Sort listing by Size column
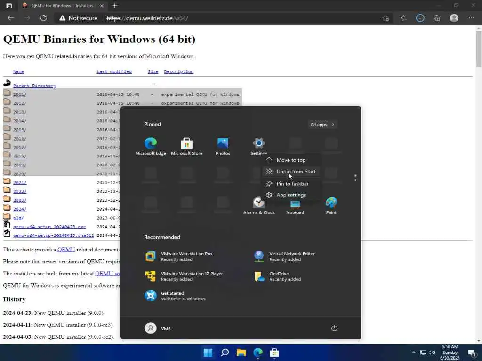This screenshot has height=361, width=482. (x=153, y=71)
